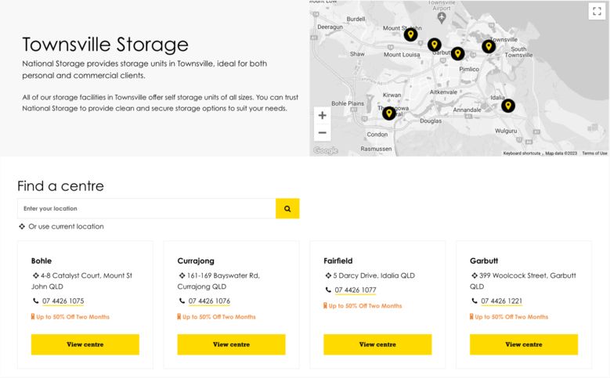Click the 'Bohle' centre heading
The height and width of the screenshot is (378, 610).
(x=42, y=261)
